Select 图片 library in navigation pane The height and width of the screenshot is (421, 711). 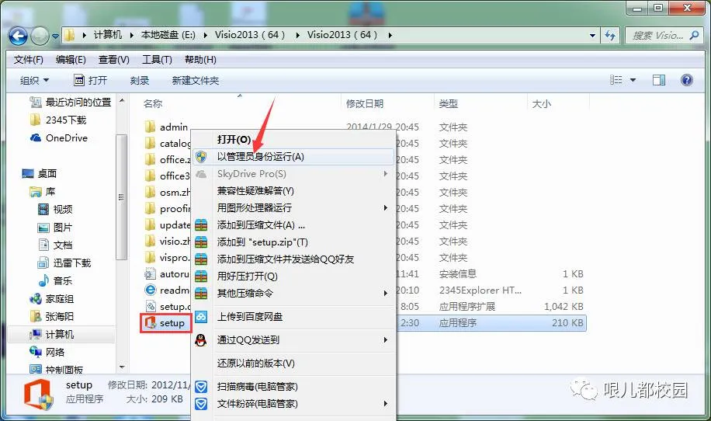pyautogui.click(x=55, y=228)
